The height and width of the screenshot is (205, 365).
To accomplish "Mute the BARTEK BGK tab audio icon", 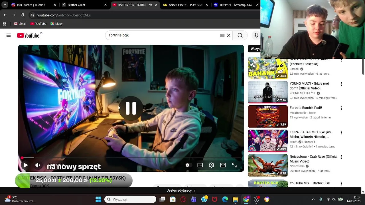I will click(150, 5).
